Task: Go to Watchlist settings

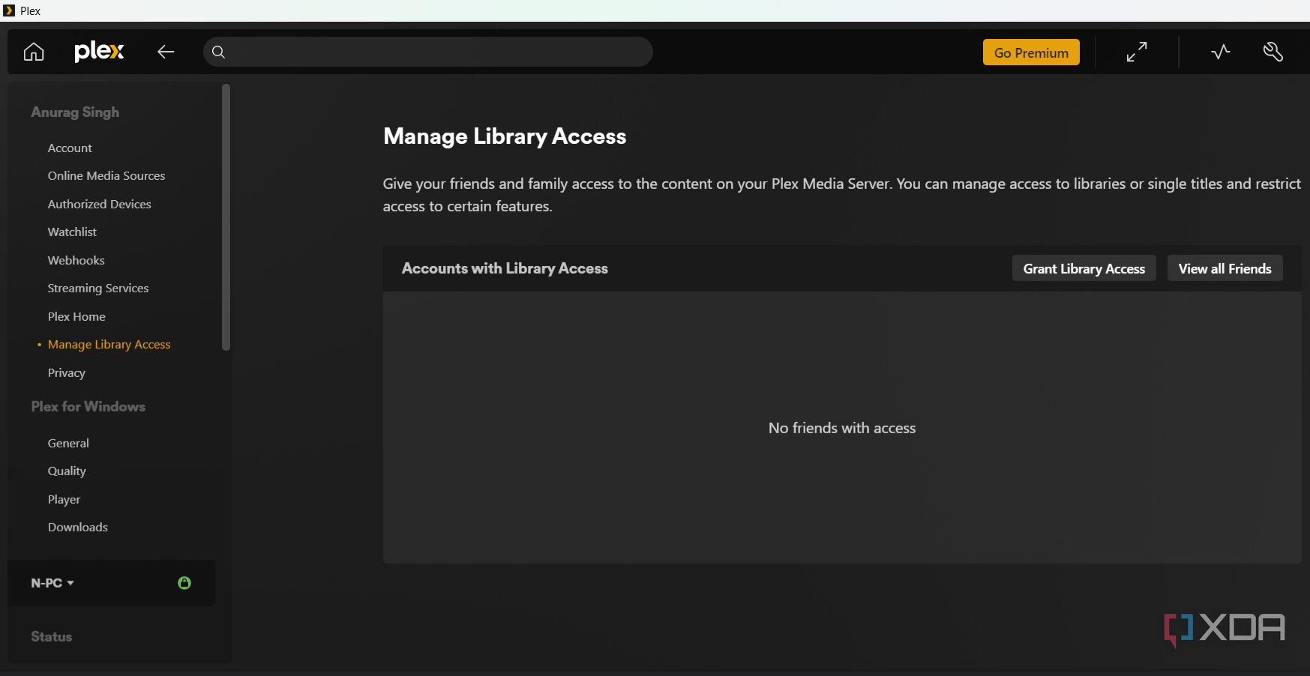Action: click(x=72, y=232)
